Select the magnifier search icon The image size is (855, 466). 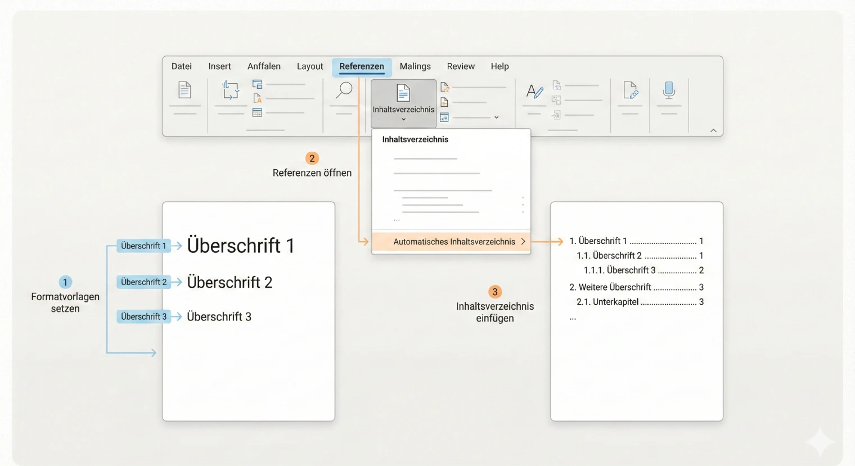[x=344, y=90]
